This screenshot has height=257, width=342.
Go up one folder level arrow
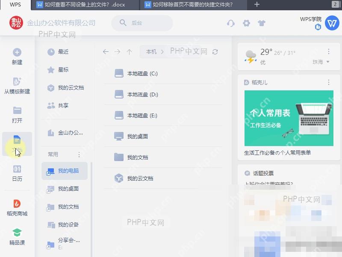coord(129,52)
